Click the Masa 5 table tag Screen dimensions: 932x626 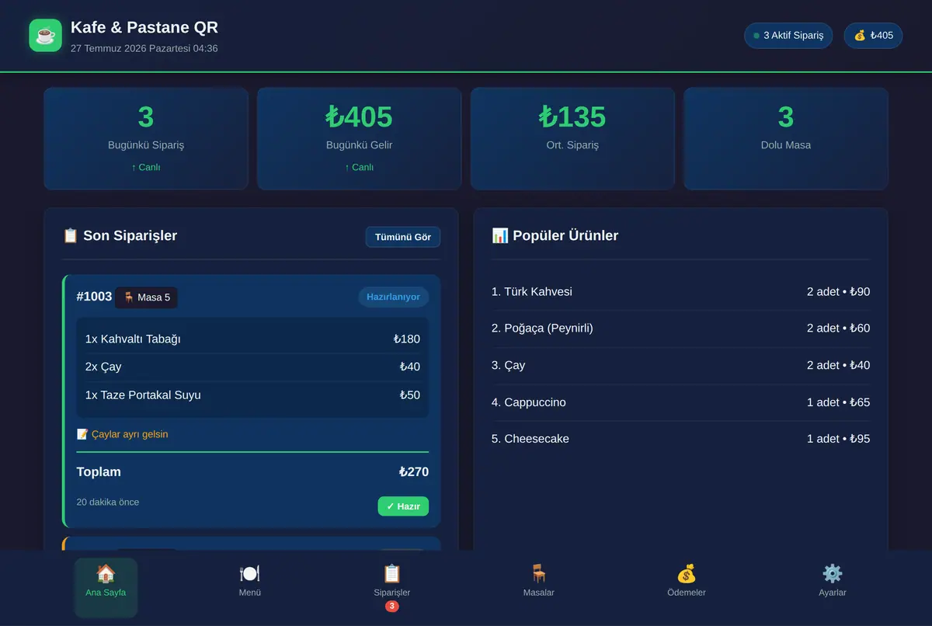(x=146, y=297)
